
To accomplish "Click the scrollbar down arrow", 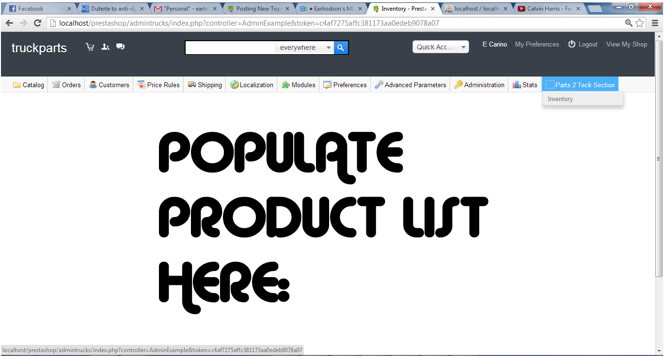I will pyautogui.click(x=659, y=351).
